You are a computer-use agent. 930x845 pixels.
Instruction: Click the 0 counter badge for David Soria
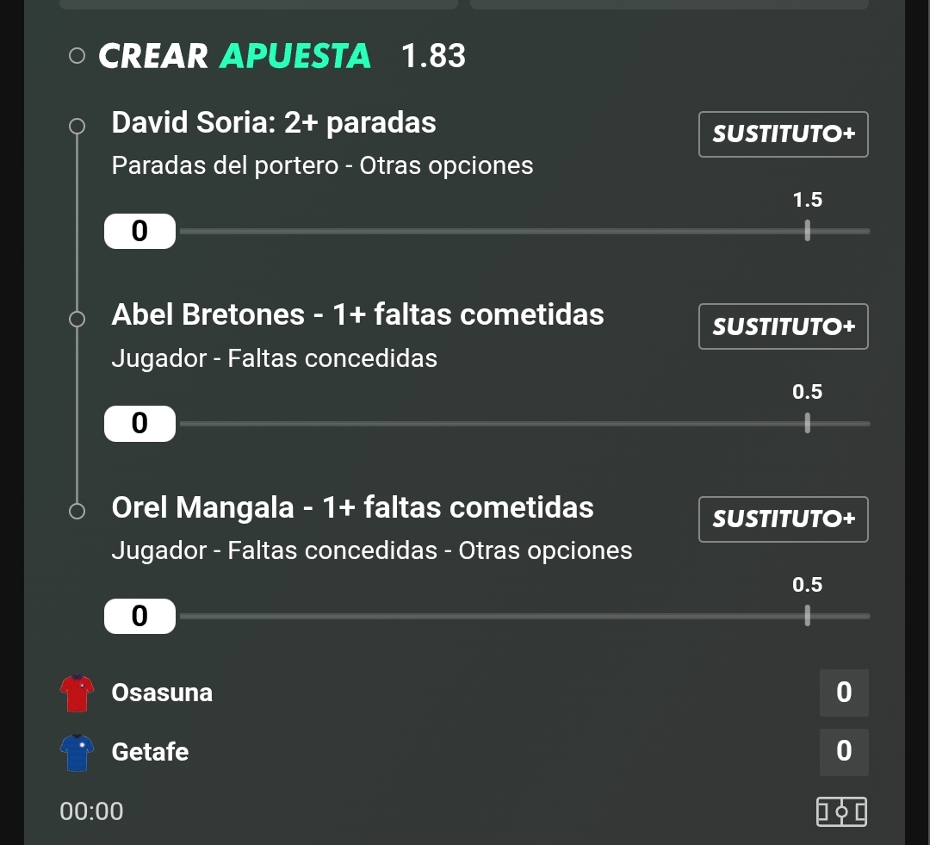point(140,231)
